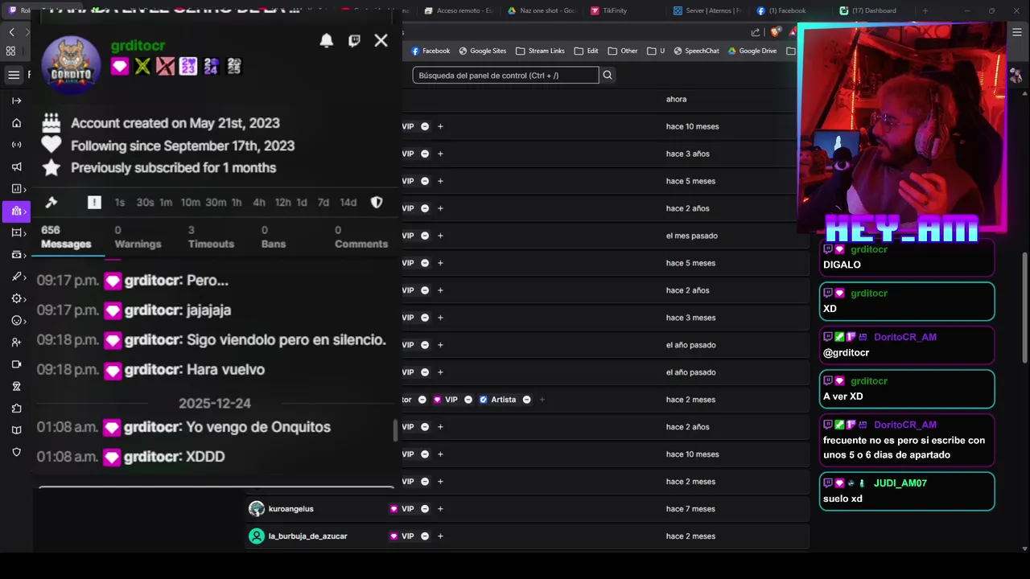Click the puzzle extensions icon in the sidebar
This screenshot has height=579, width=1030.
[16, 409]
